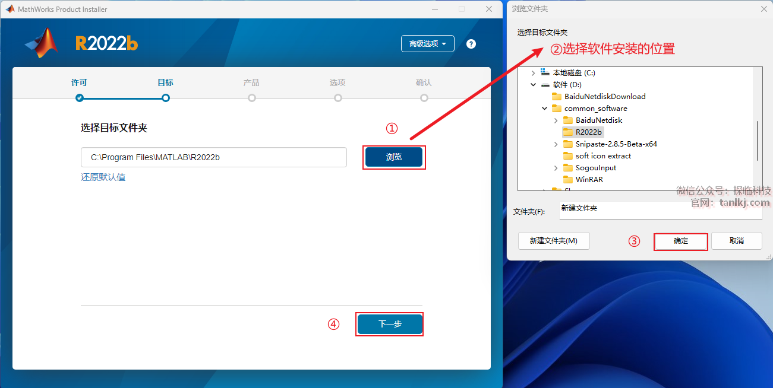This screenshot has width=773, height=388.
Task: Select the 本地磁盘 (C:) label
Action: [x=574, y=73]
